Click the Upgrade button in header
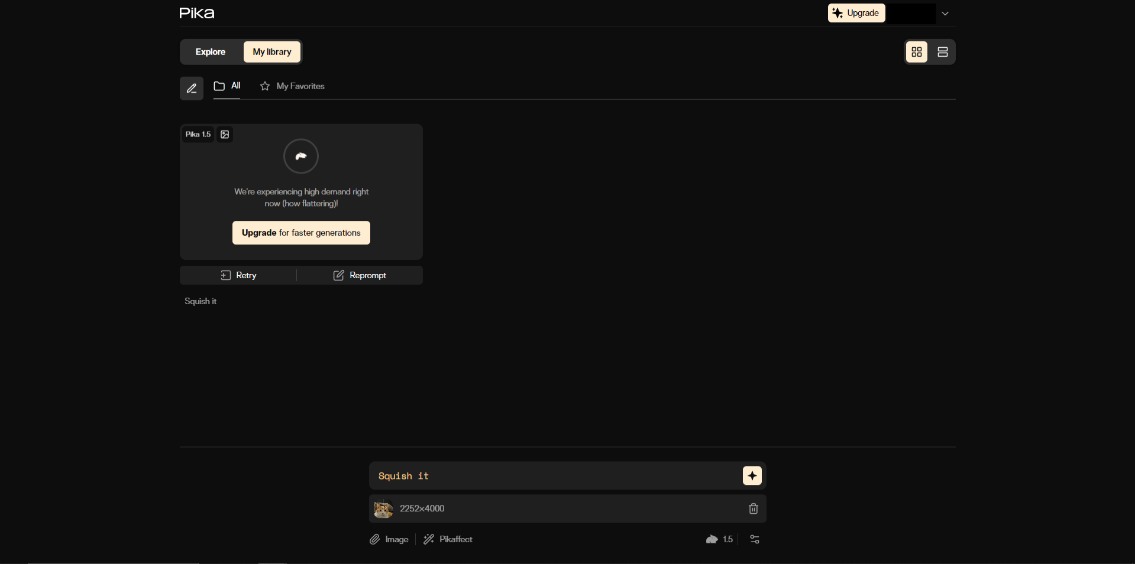This screenshot has width=1135, height=564. point(856,13)
